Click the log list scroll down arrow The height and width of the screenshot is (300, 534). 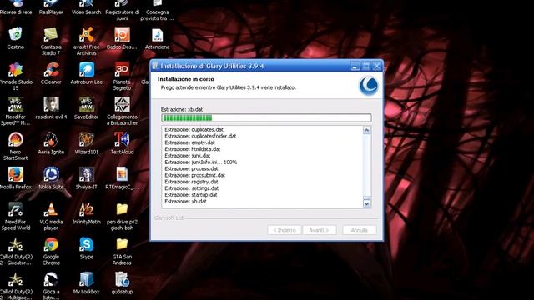(367, 203)
